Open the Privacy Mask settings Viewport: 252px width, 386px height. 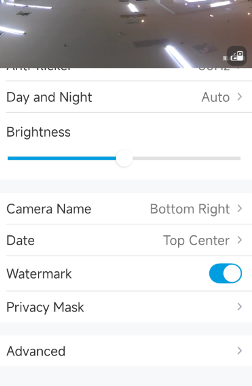point(126,307)
